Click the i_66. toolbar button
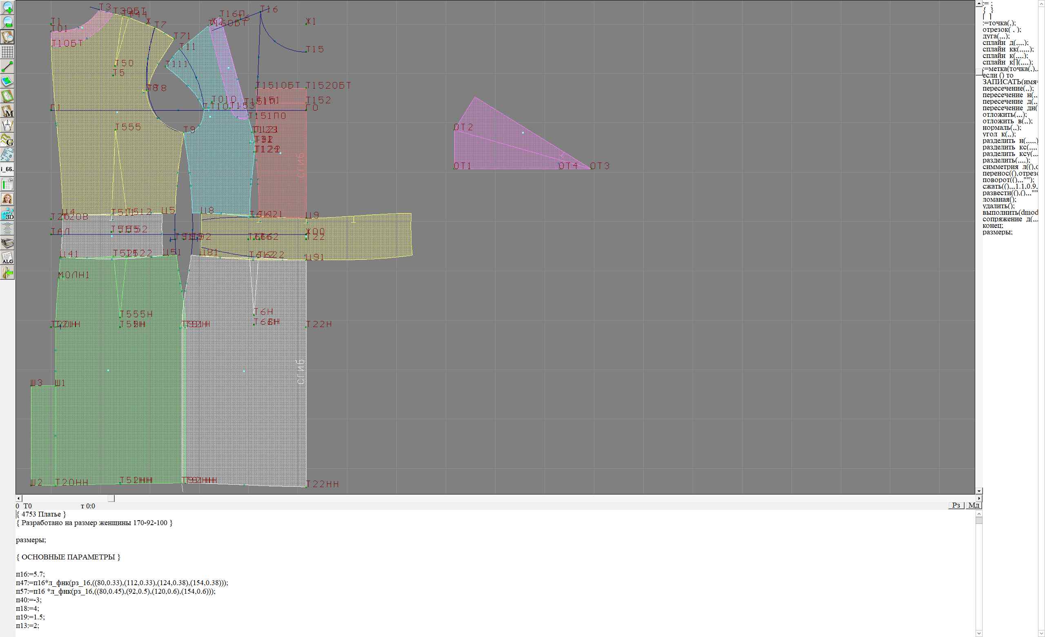 8,169
